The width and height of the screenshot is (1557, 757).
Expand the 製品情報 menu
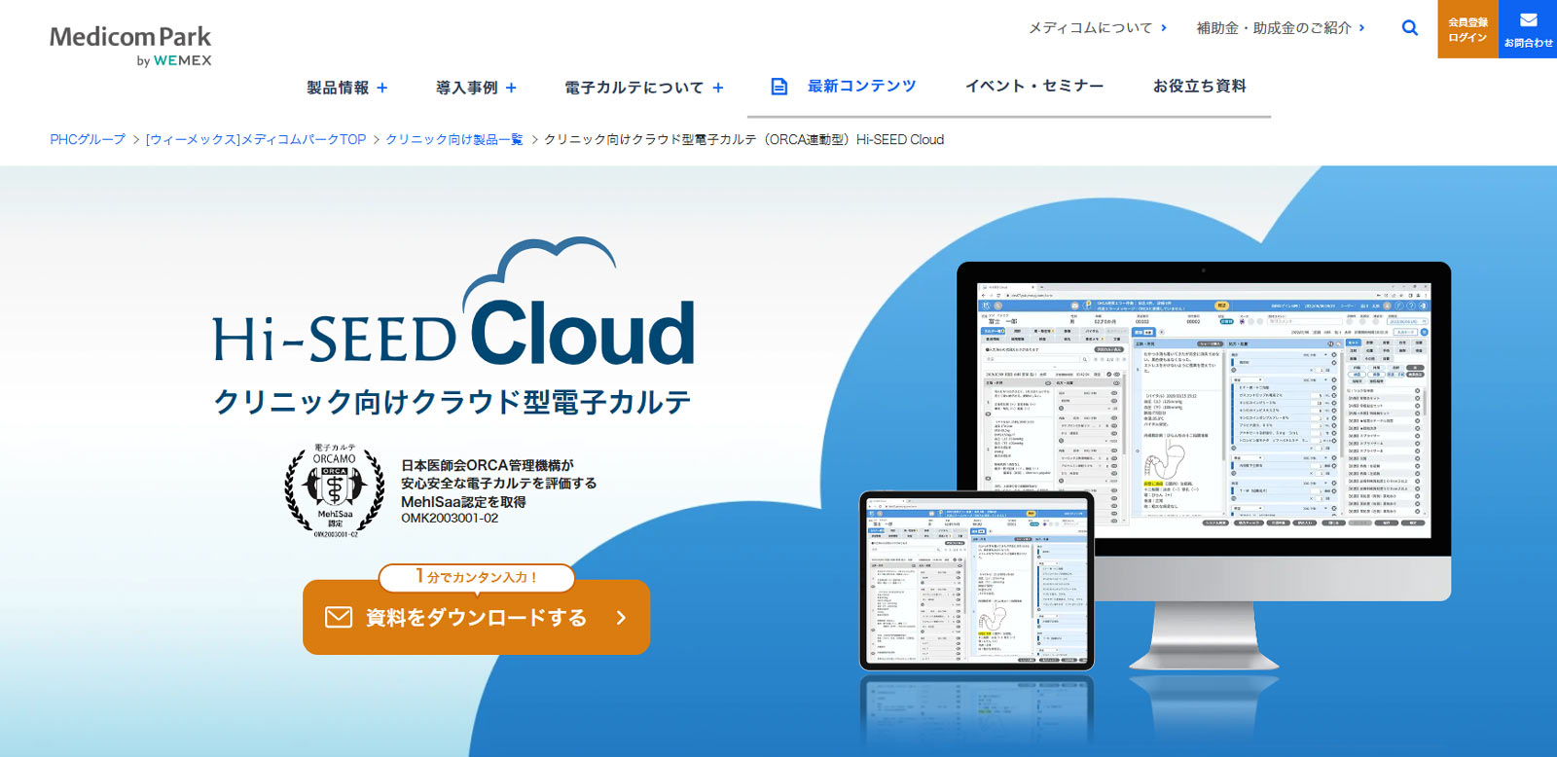347,88
